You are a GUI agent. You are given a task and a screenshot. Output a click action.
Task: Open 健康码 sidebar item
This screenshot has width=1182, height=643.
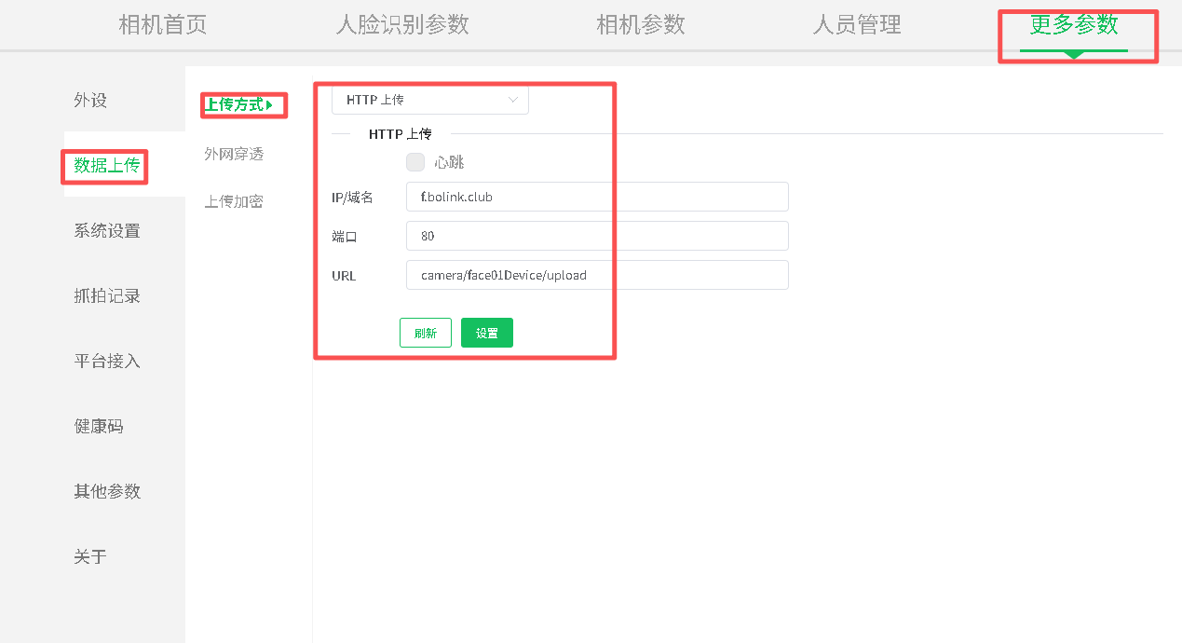click(x=99, y=426)
